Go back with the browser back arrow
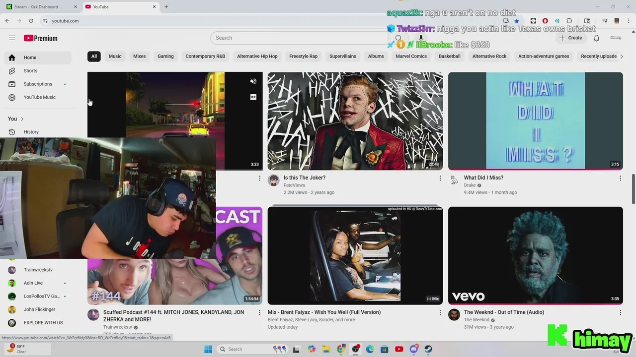The image size is (636, 357). pos(7,21)
